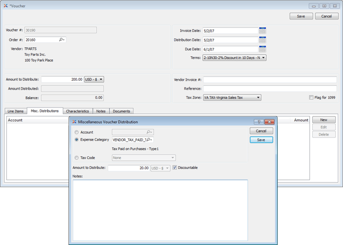Select the Tax Code radio button
The image size is (343, 245).
76,158
